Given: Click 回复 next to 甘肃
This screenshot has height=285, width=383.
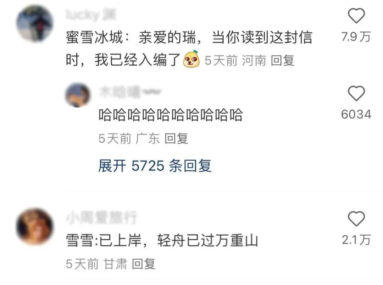Looking at the screenshot, I should click(x=144, y=264).
